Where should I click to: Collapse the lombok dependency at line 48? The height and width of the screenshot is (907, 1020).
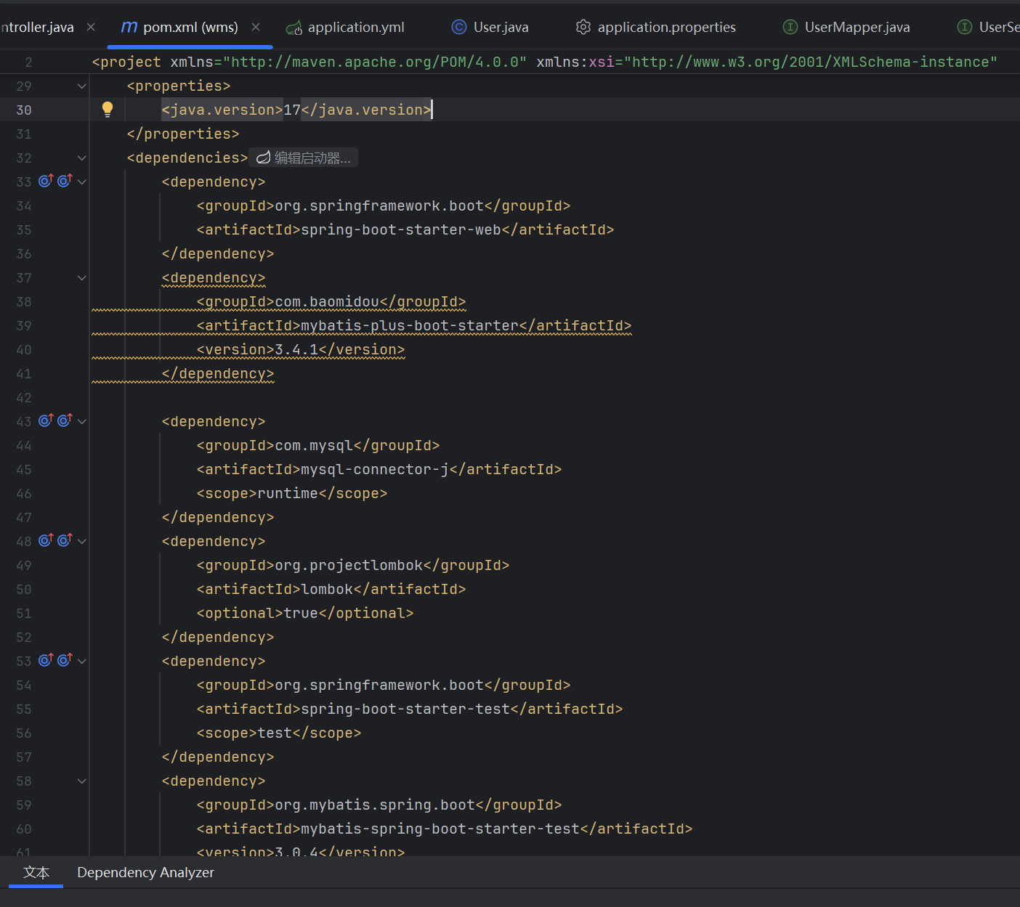tap(82, 541)
